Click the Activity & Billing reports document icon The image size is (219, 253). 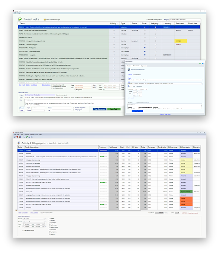click(x=19, y=143)
